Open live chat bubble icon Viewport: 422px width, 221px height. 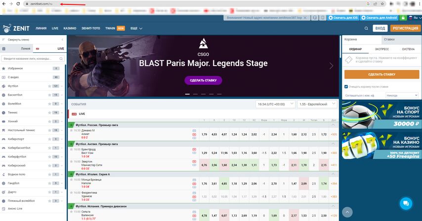[x=406, y=203]
